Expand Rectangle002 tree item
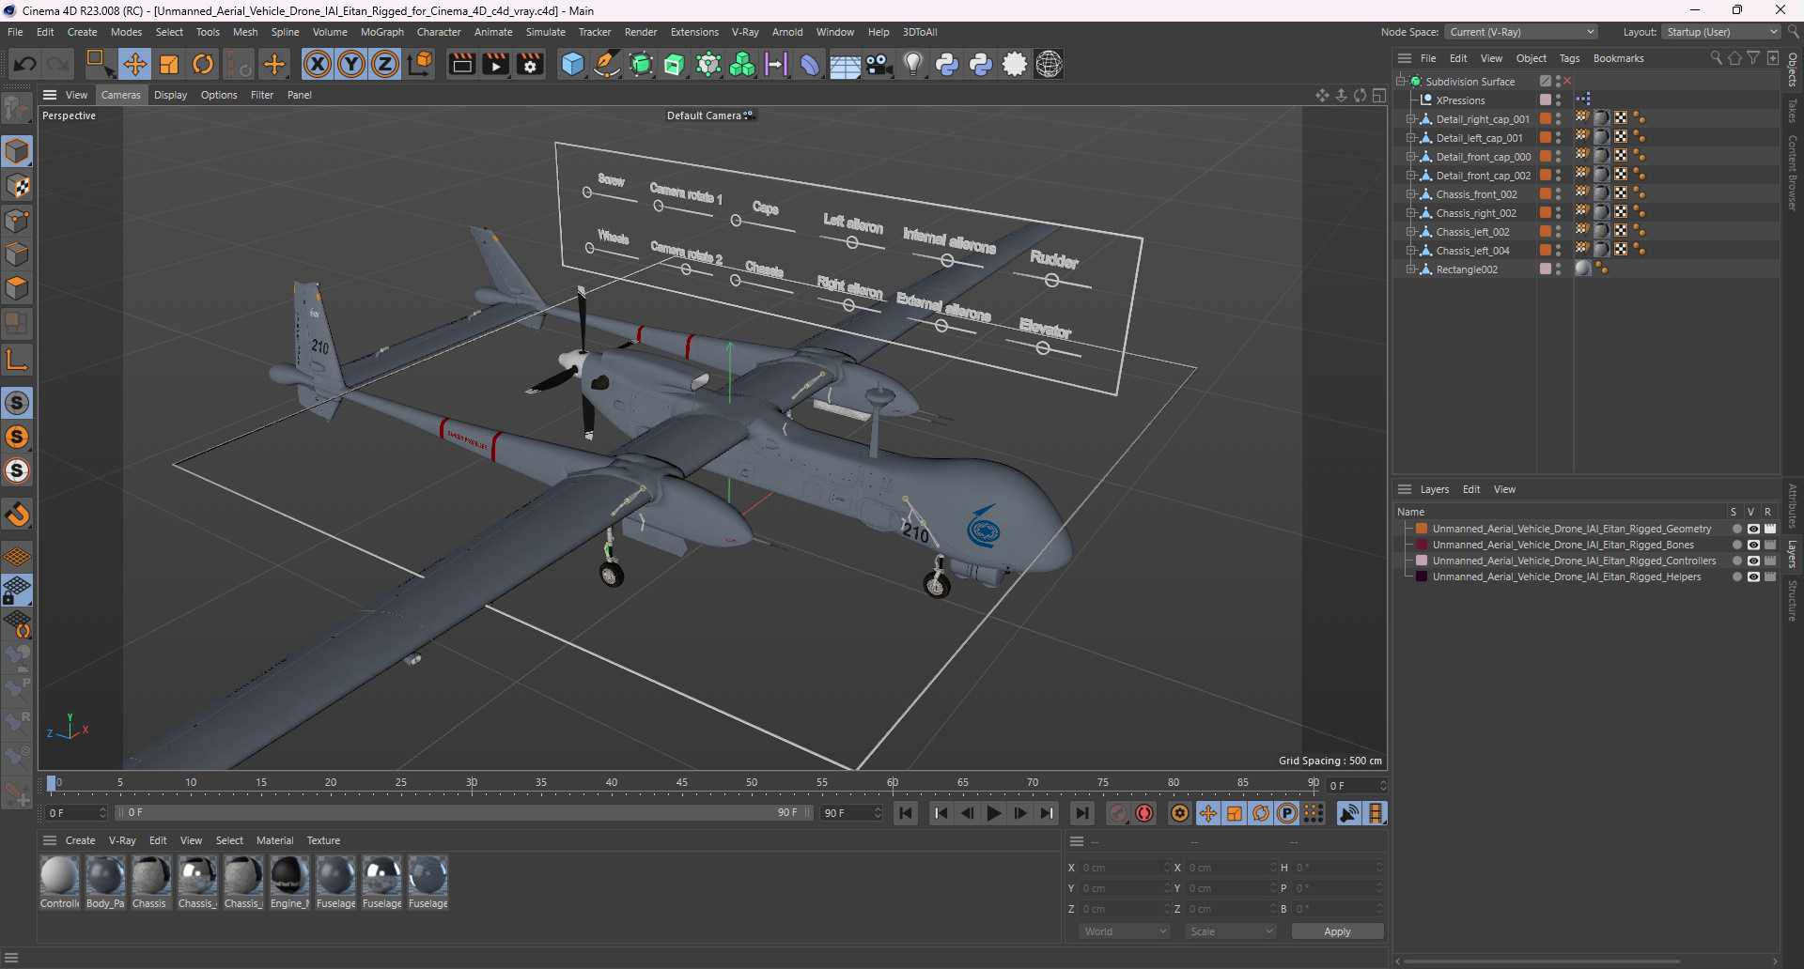The height and width of the screenshot is (969, 1804). point(1409,269)
